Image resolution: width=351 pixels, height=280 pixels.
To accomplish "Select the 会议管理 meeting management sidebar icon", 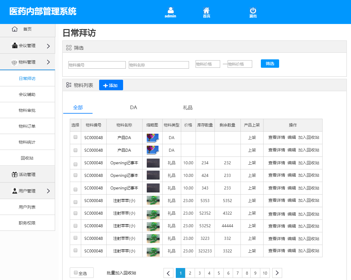I will click(x=14, y=45).
